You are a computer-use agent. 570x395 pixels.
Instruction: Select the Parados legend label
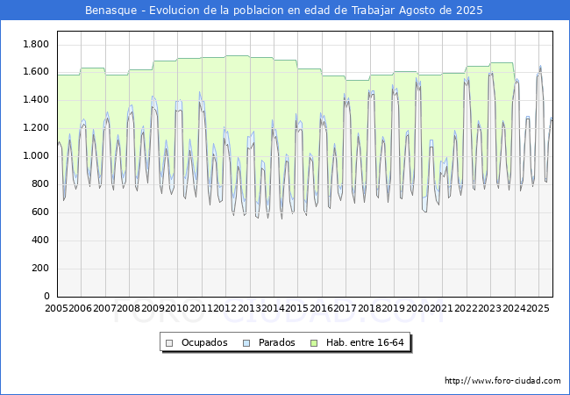pos(275,342)
